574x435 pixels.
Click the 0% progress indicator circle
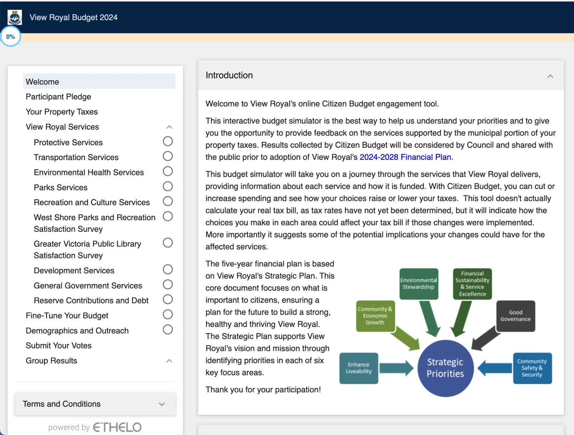tap(10, 37)
